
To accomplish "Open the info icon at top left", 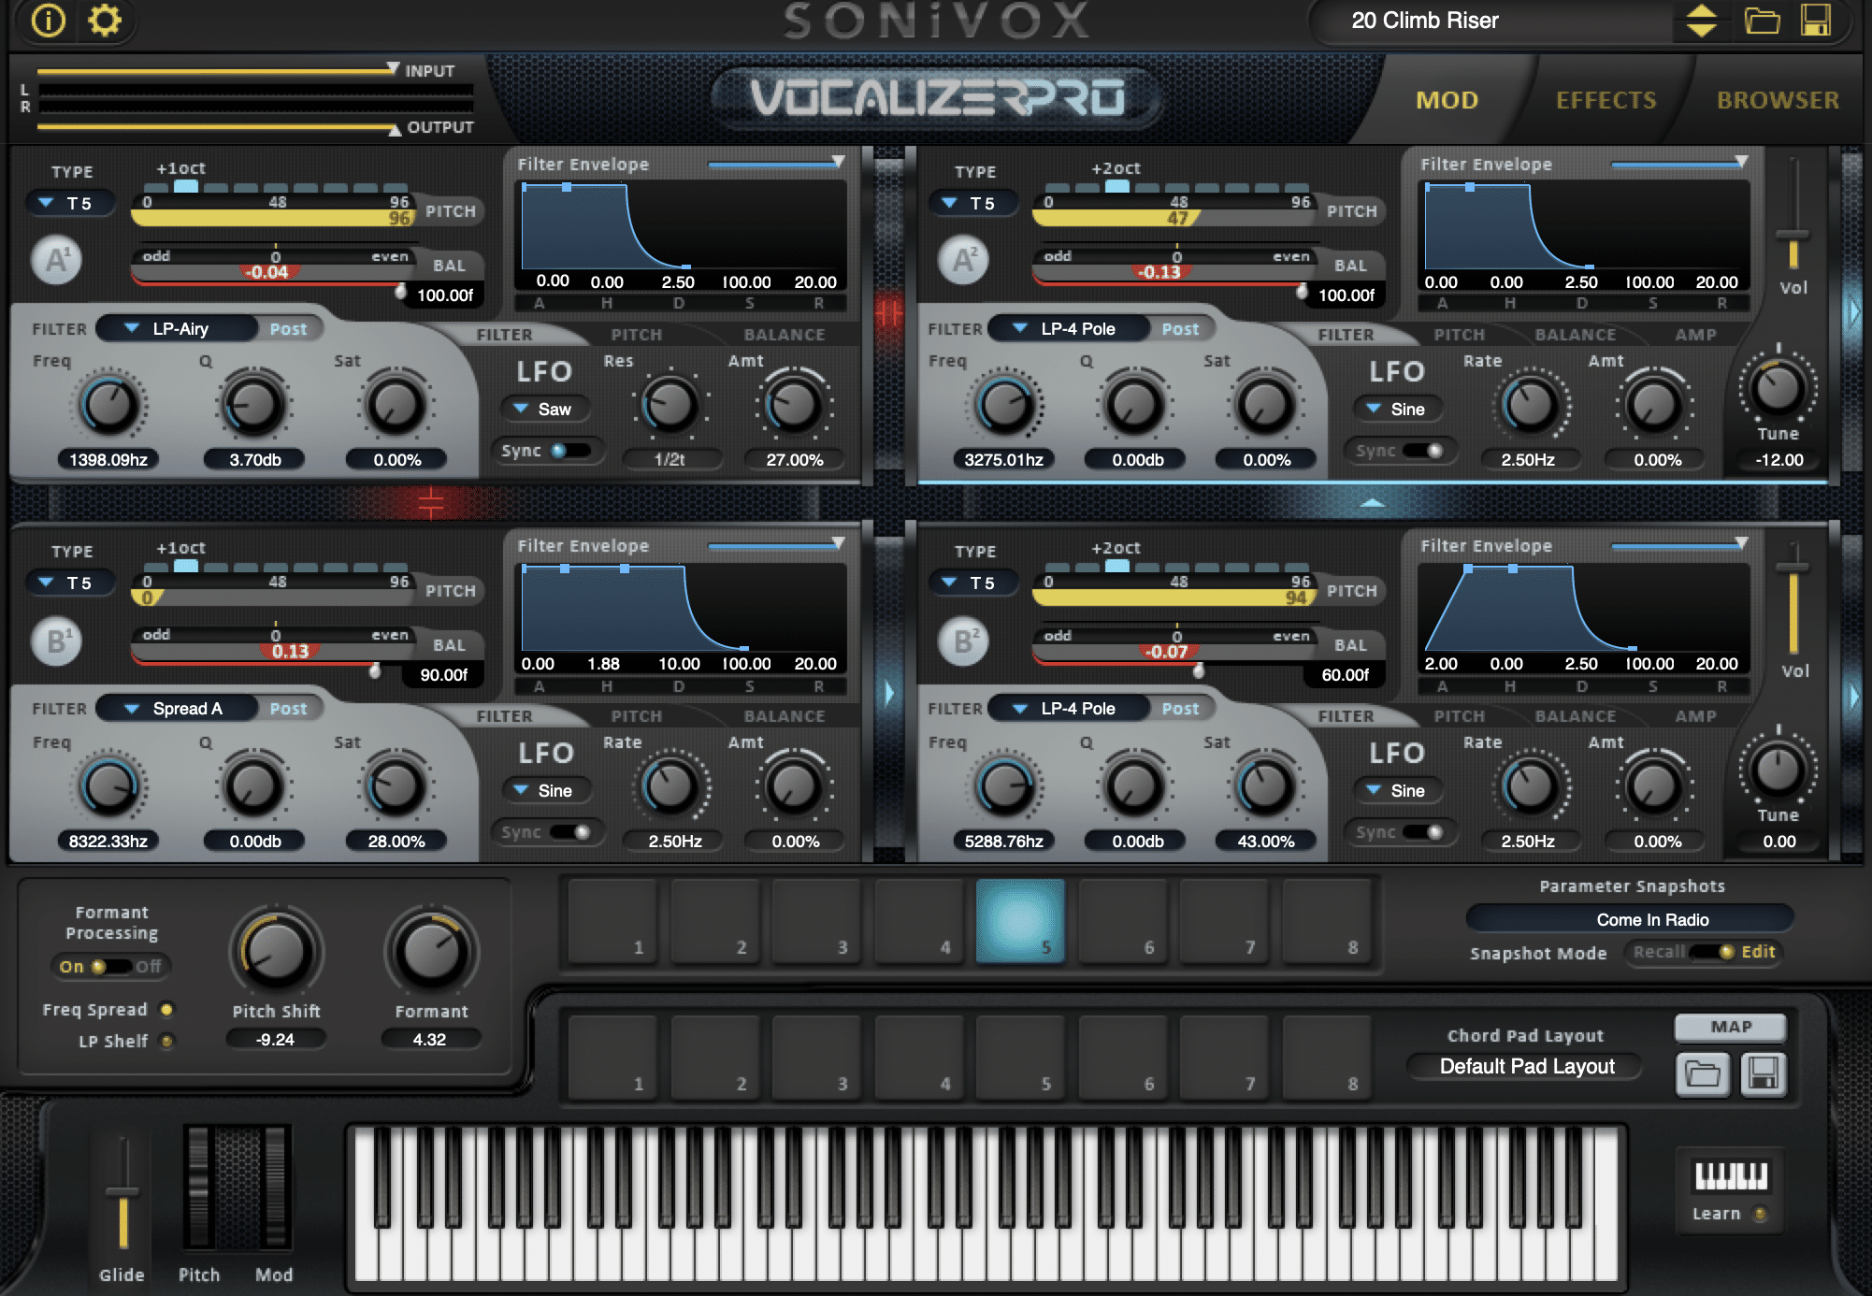I will (48, 21).
